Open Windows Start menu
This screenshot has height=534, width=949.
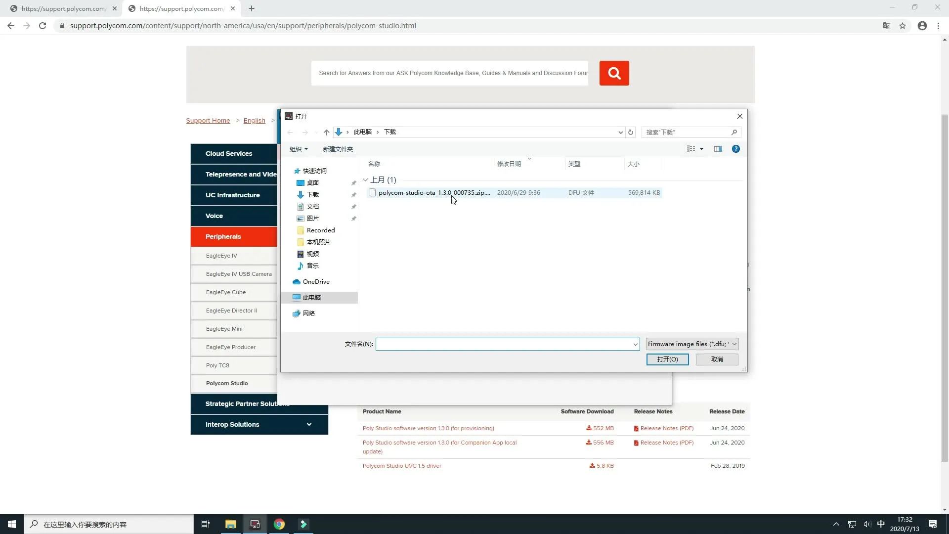coord(12,524)
